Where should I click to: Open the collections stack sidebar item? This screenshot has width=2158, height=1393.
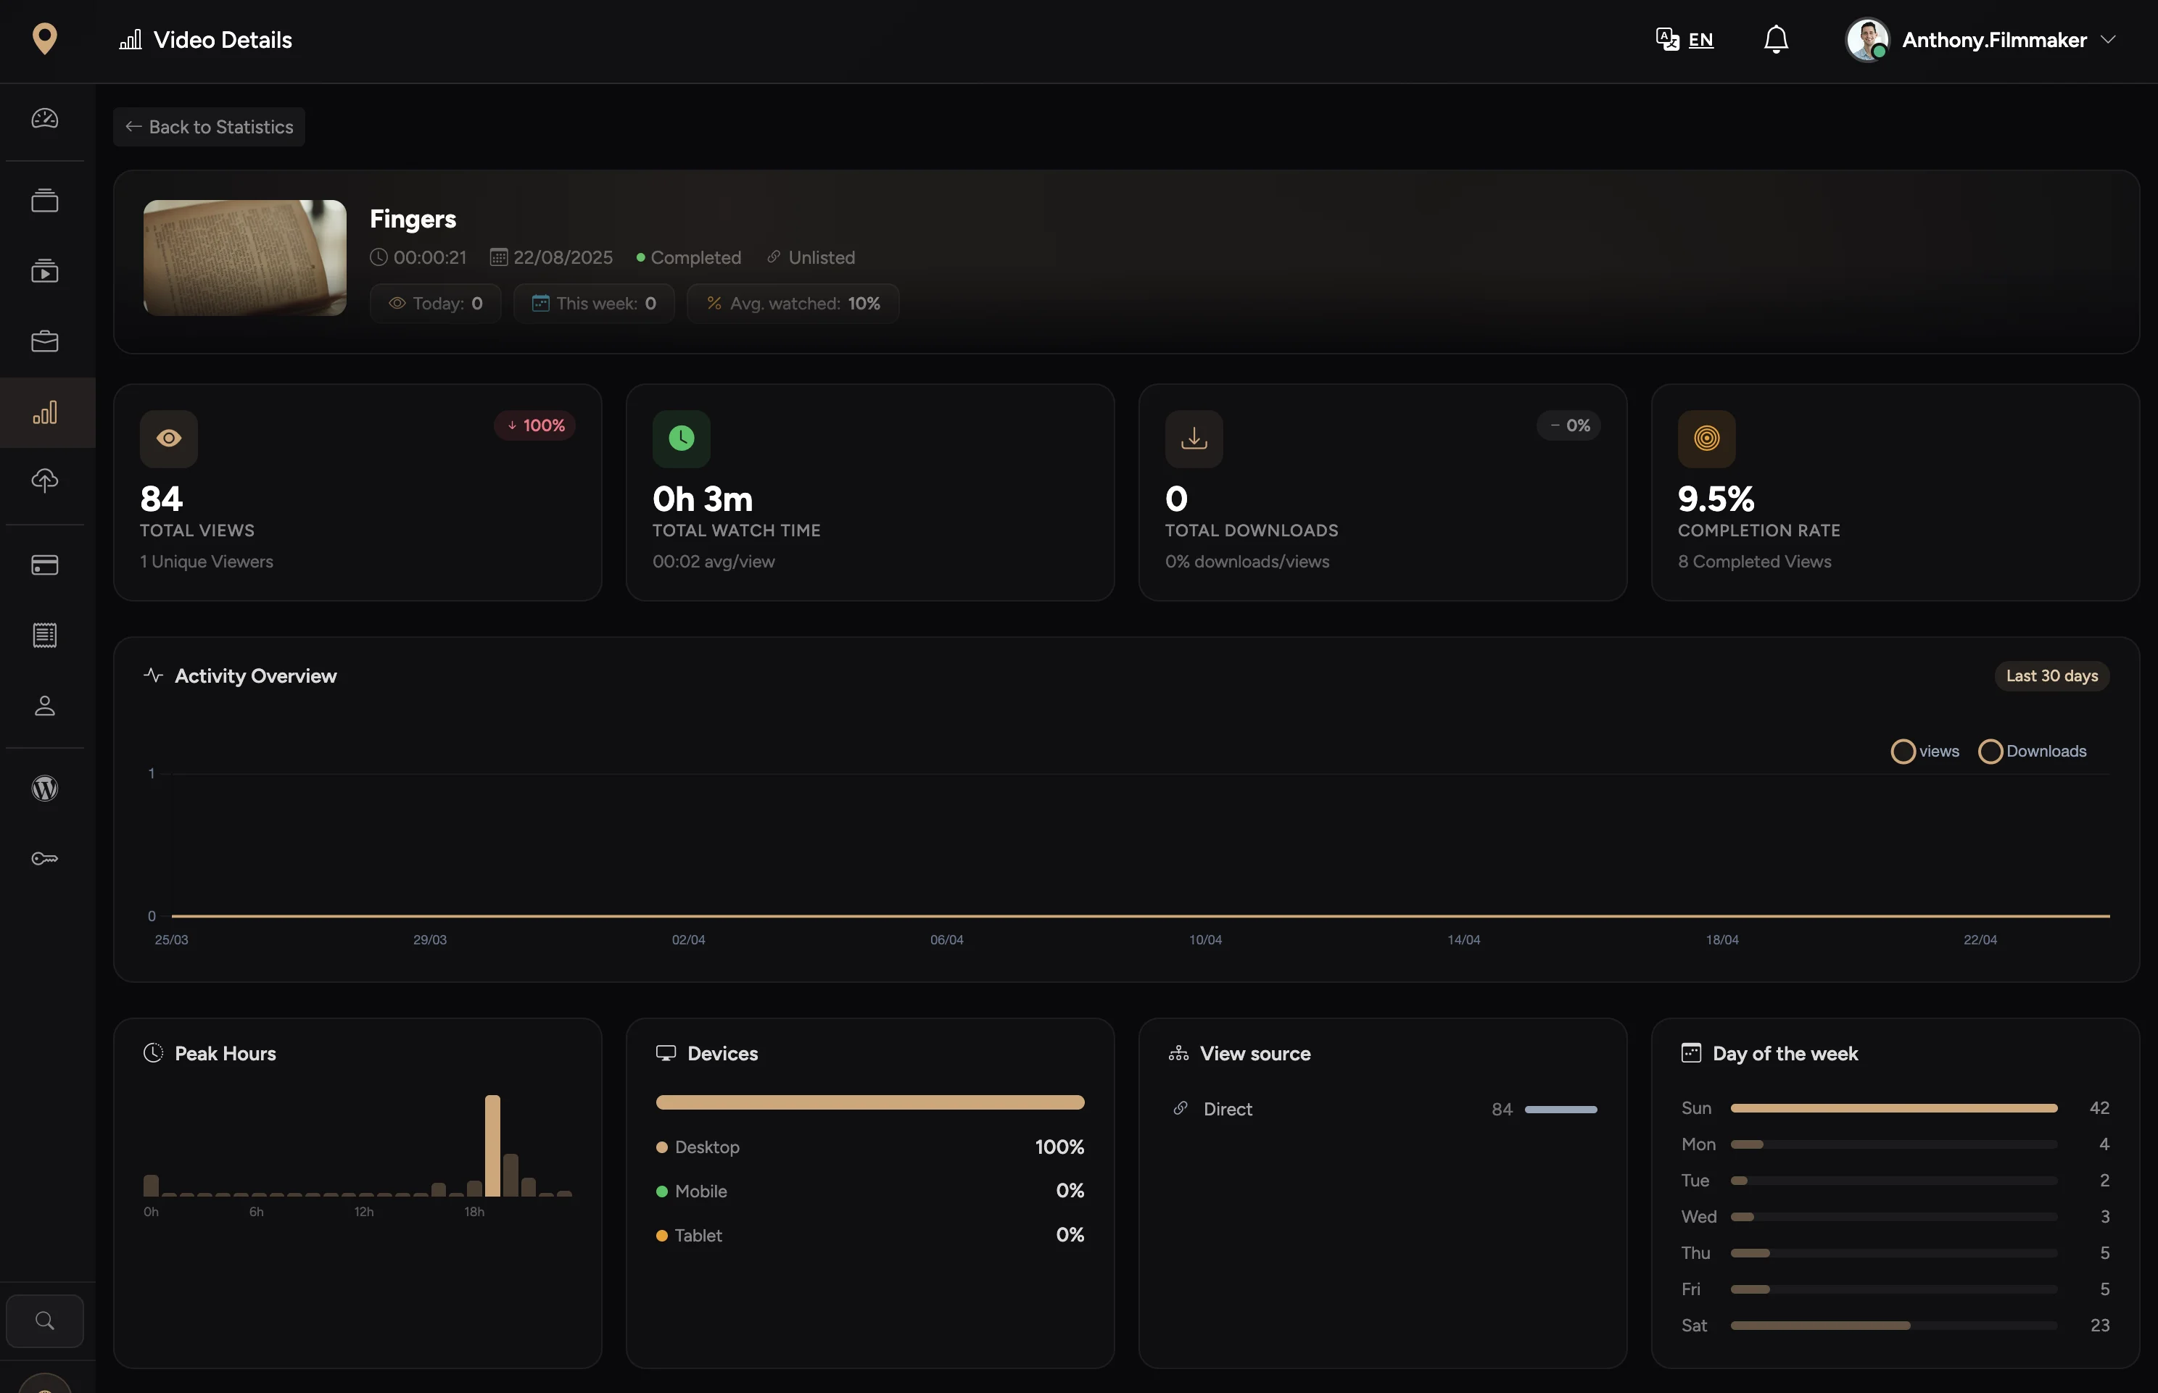pyautogui.click(x=45, y=200)
